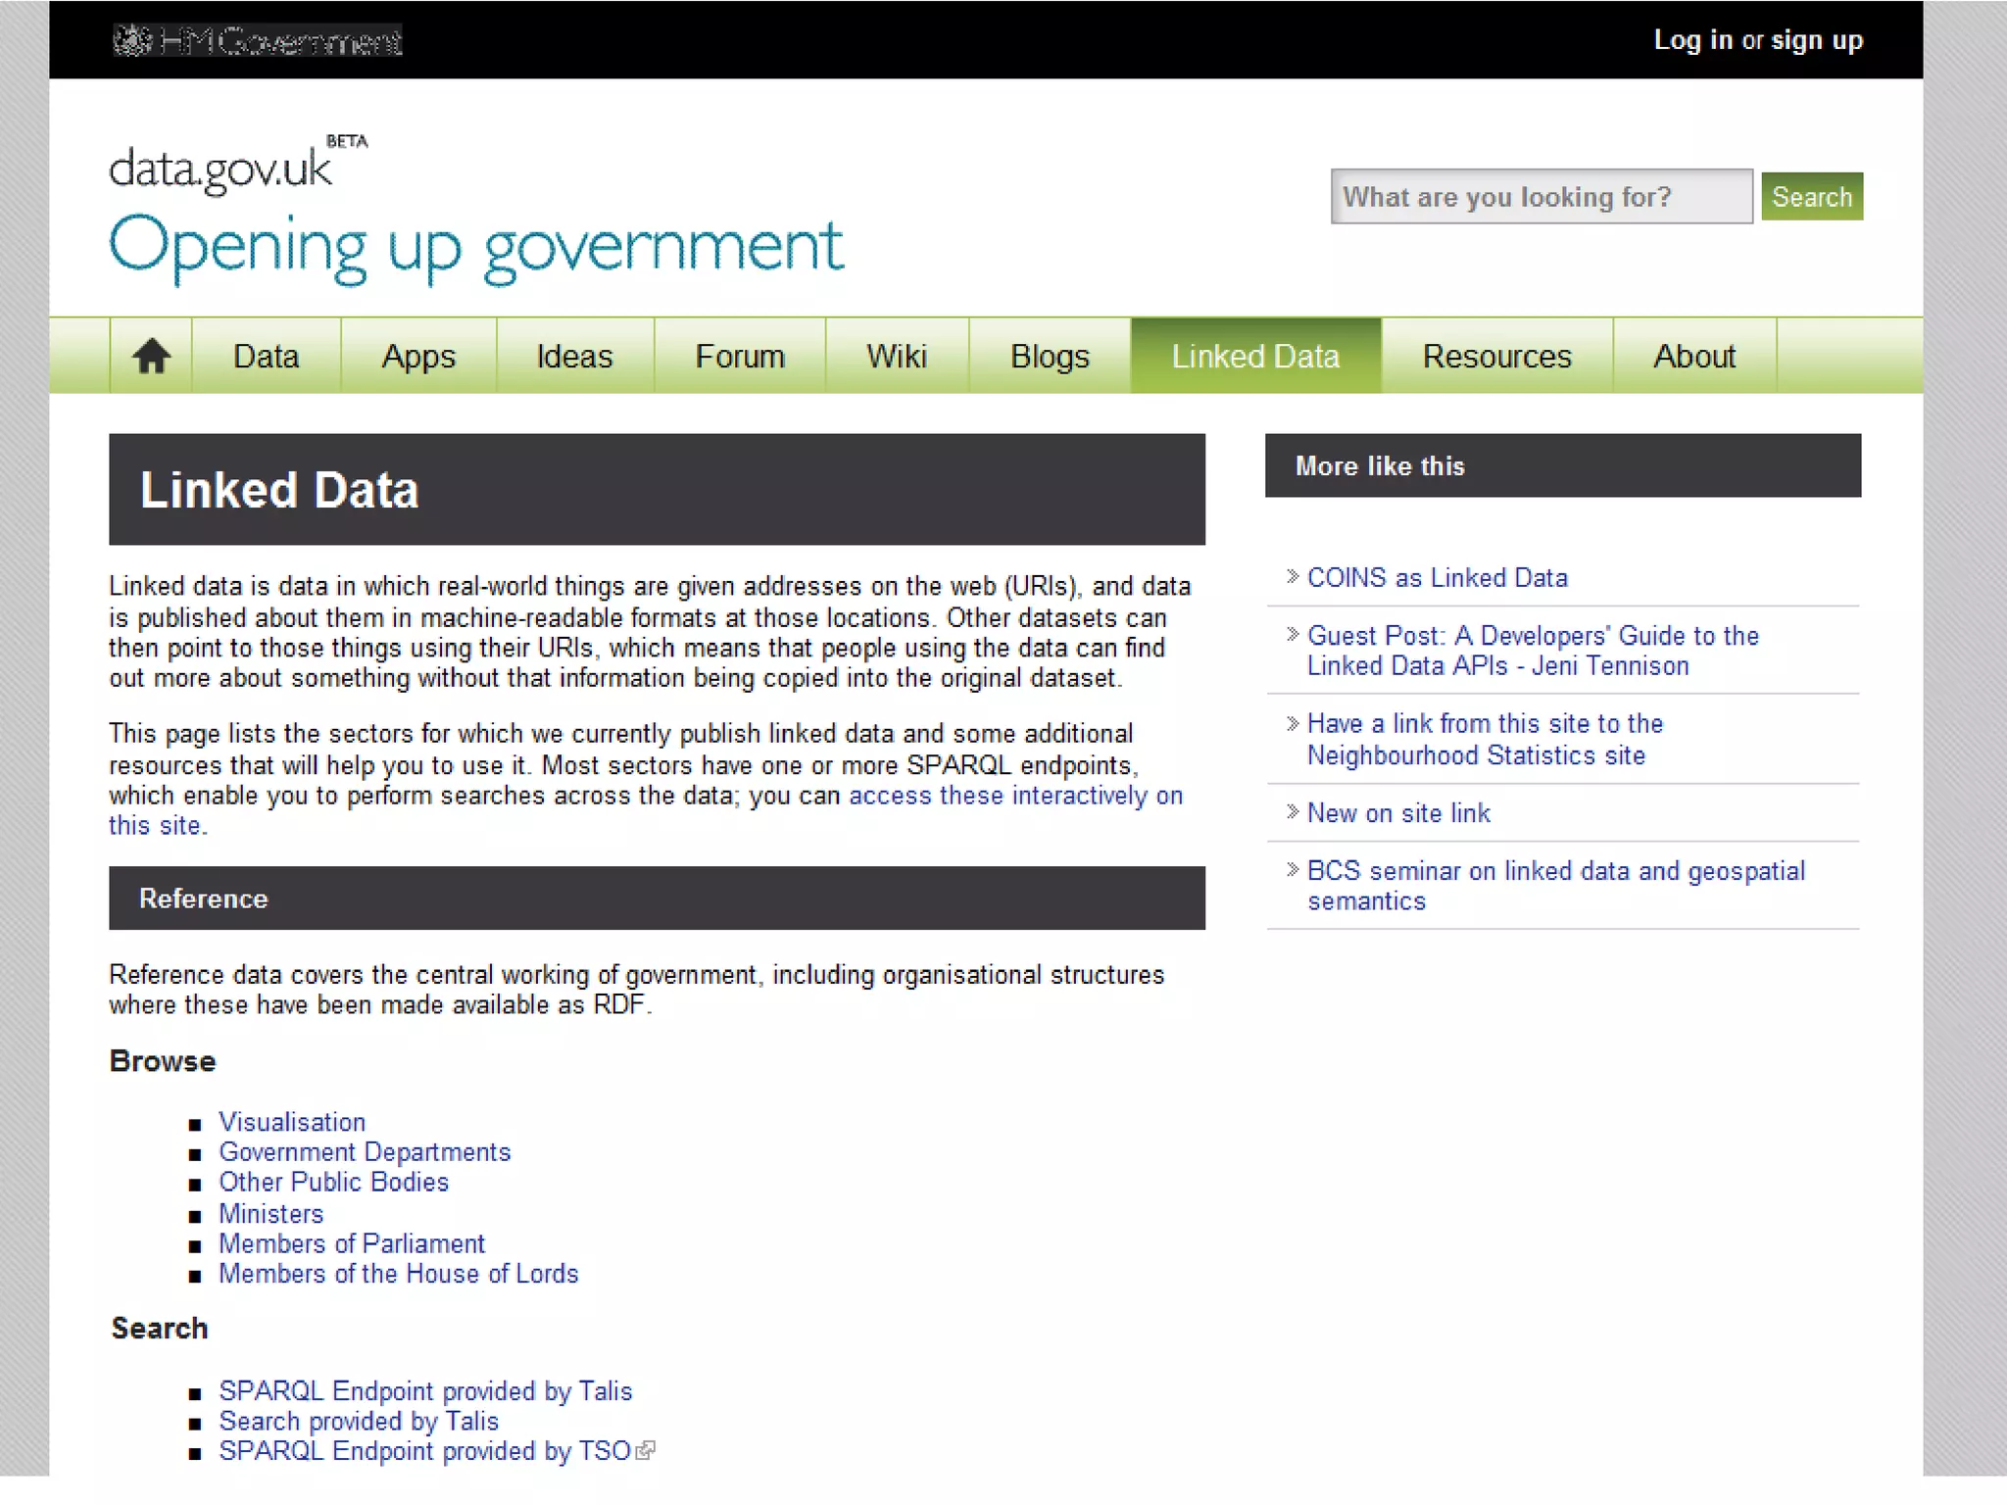This screenshot has width=2007, height=1505.
Task: Open the 'New on site link' item
Action: [x=1398, y=813]
